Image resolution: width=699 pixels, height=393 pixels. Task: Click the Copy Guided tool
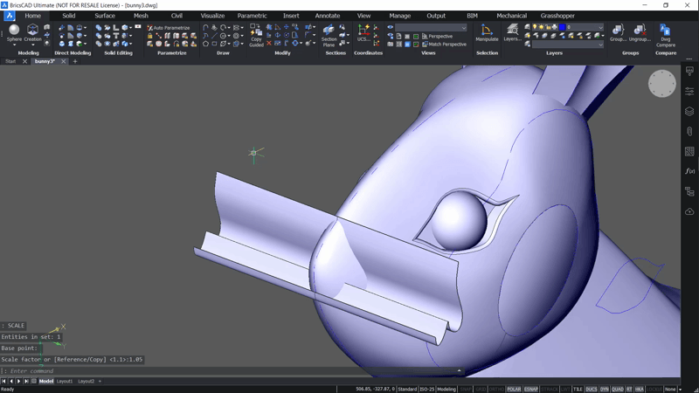pyautogui.click(x=256, y=35)
